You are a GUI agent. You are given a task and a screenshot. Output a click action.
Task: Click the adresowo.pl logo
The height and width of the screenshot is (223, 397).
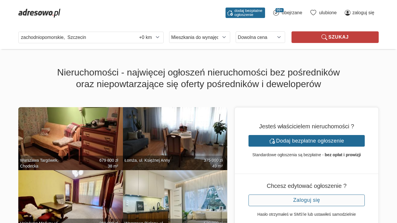(x=39, y=13)
